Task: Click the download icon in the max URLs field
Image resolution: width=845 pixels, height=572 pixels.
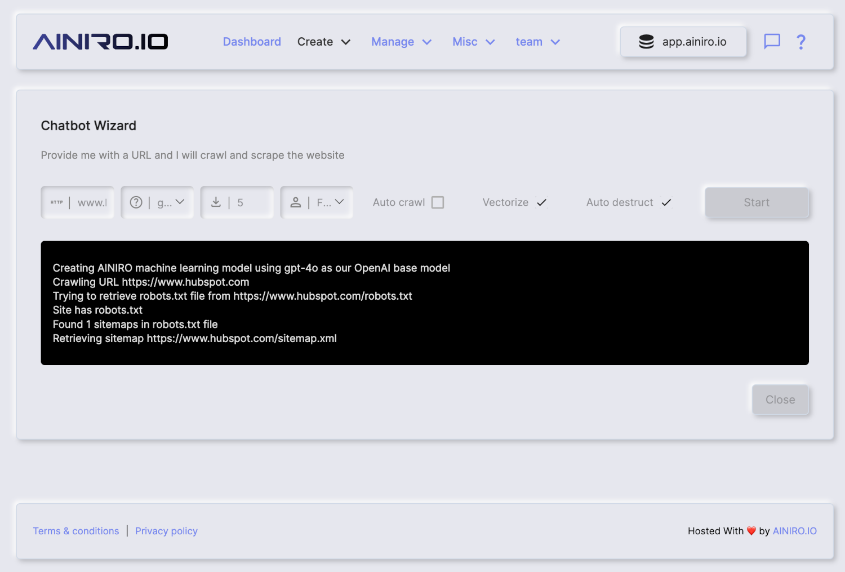Action: click(216, 202)
